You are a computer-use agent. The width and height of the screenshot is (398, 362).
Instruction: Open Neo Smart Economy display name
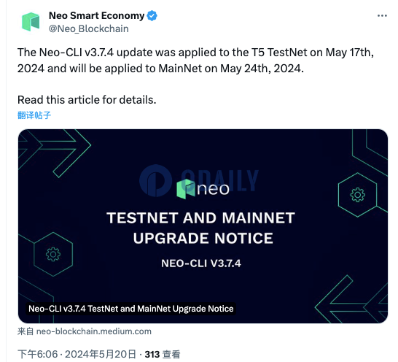tap(96, 15)
